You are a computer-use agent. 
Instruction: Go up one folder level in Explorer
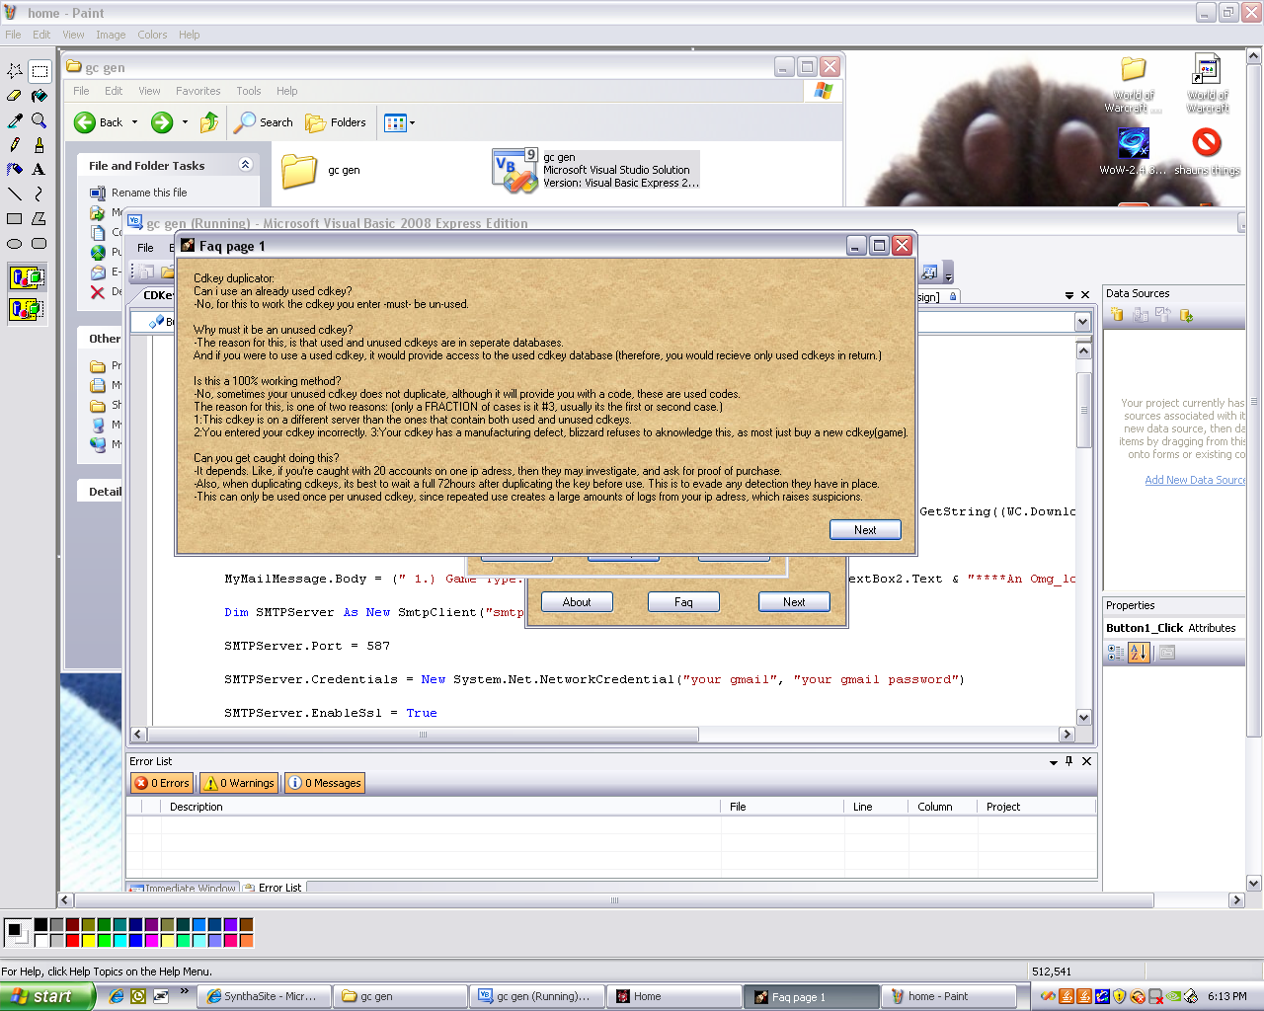point(209,122)
